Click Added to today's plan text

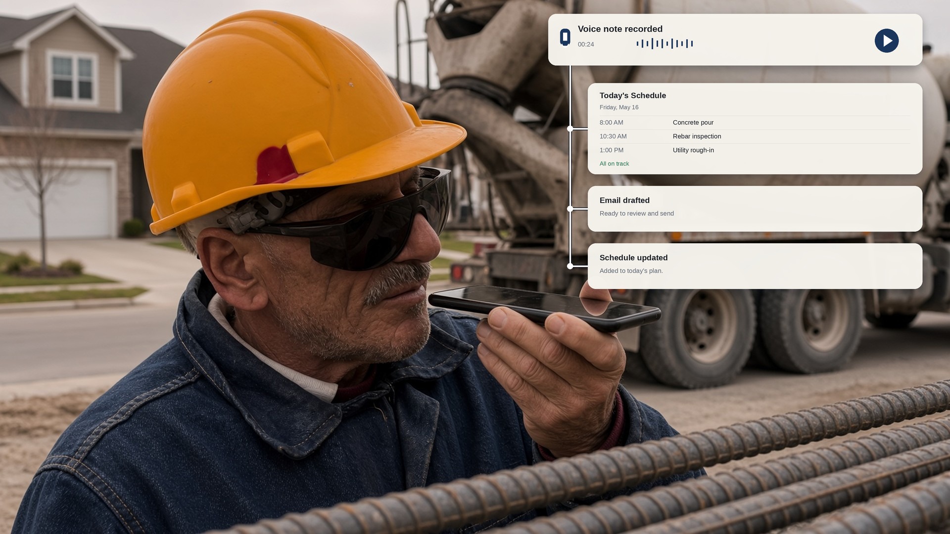[x=631, y=271]
